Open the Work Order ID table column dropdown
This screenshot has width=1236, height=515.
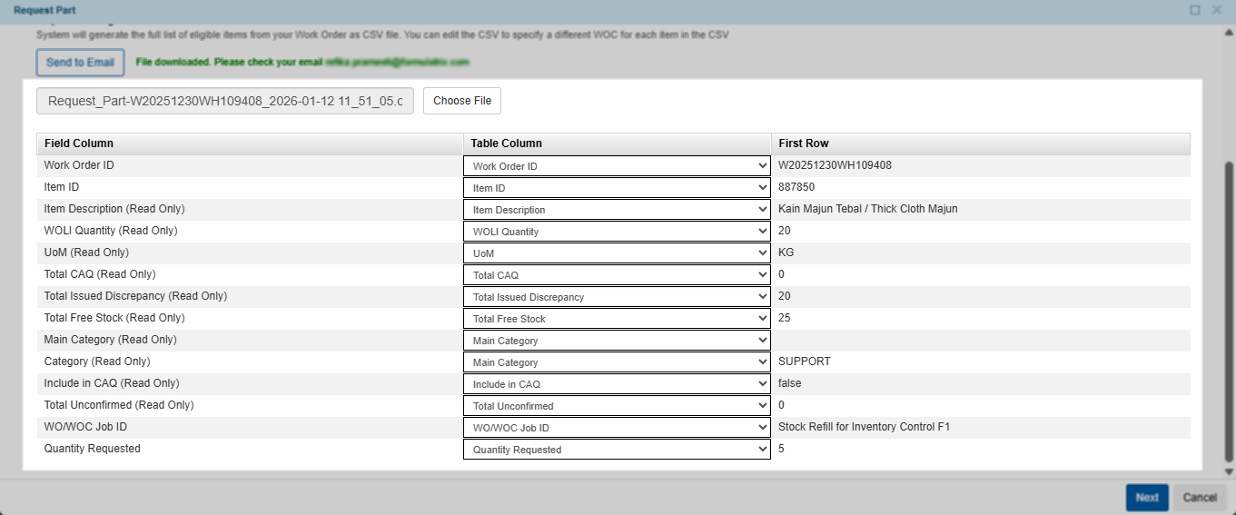pos(617,166)
